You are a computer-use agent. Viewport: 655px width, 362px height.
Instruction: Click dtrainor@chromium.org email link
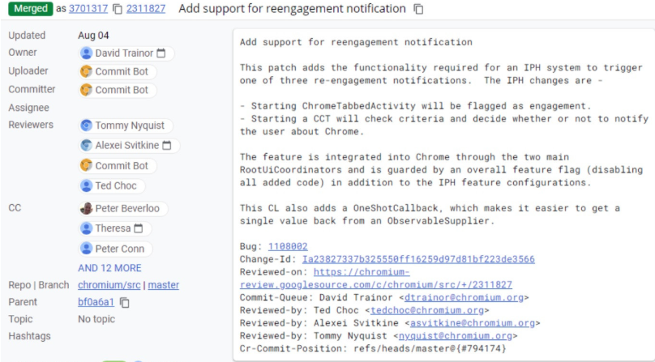tap(464, 297)
